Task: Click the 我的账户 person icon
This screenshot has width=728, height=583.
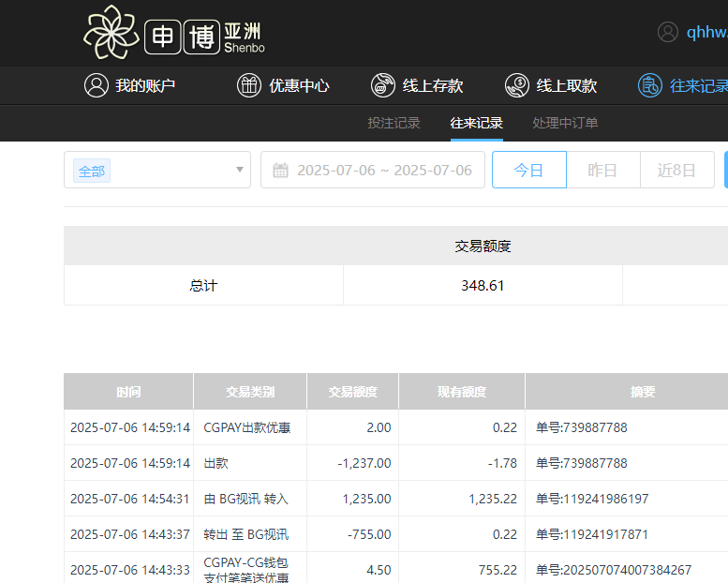Action: point(96,85)
